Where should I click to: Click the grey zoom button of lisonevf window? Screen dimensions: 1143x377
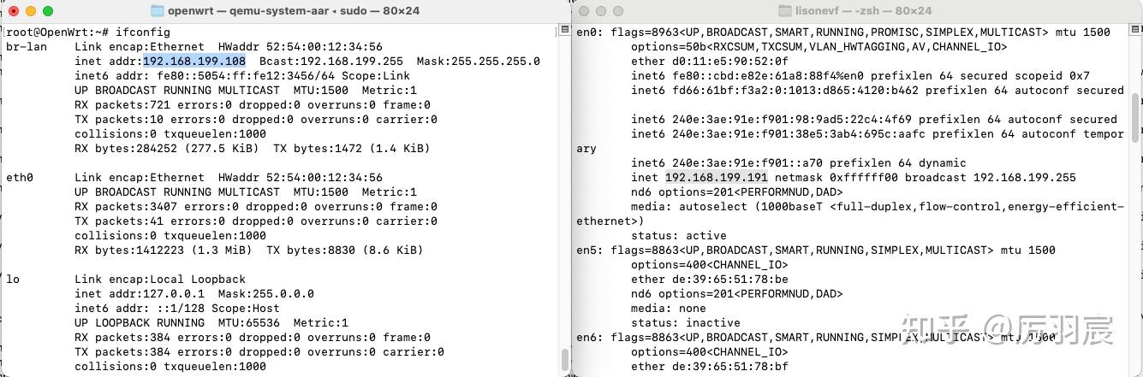point(618,11)
